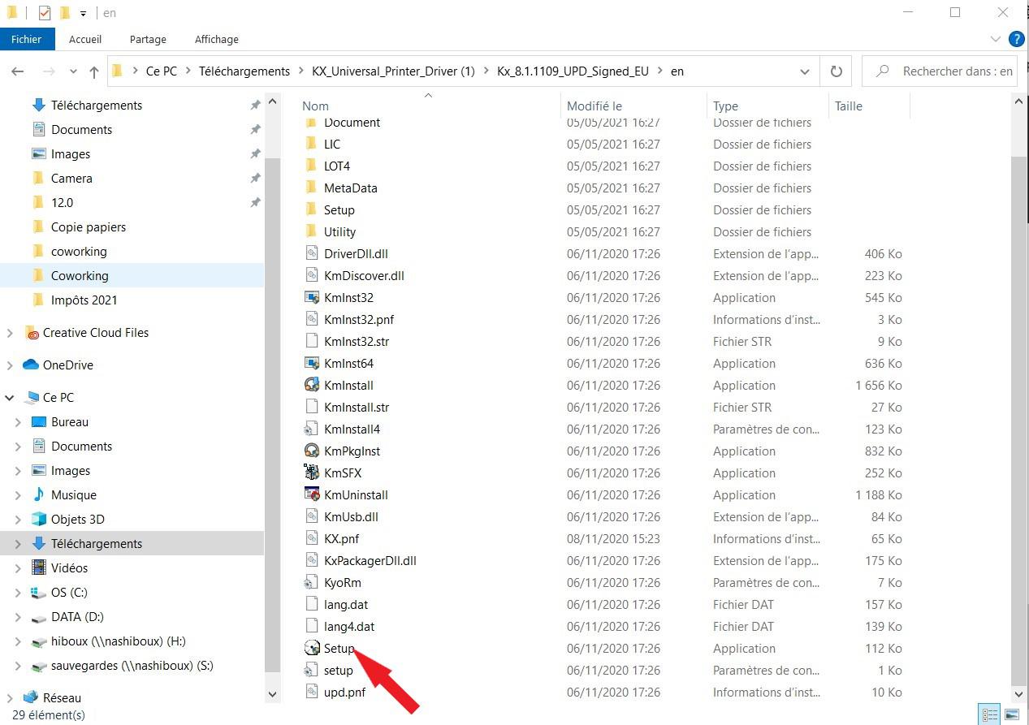Click the KmSFX application icon
This screenshot has height=725, width=1029.
pyautogui.click(x=312, y=473)
